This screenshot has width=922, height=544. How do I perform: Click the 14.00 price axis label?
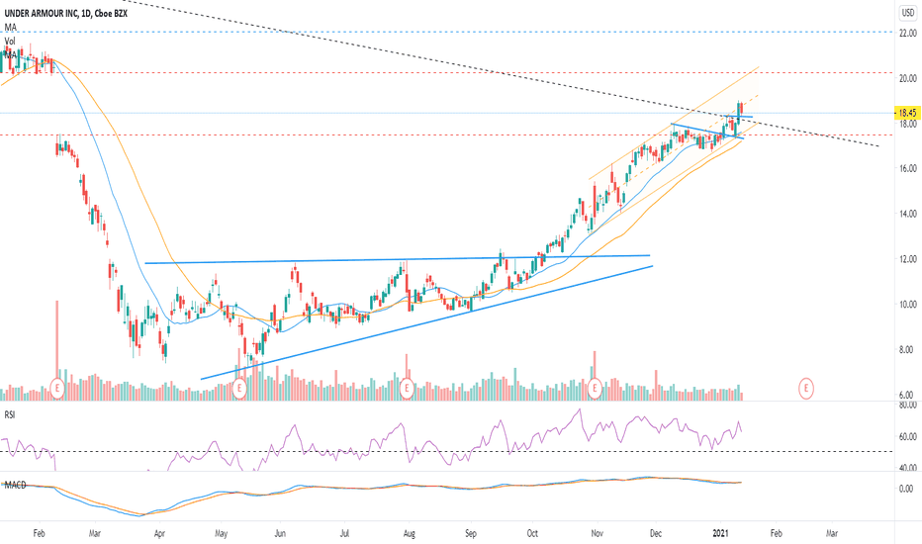[x=908, y=214]
